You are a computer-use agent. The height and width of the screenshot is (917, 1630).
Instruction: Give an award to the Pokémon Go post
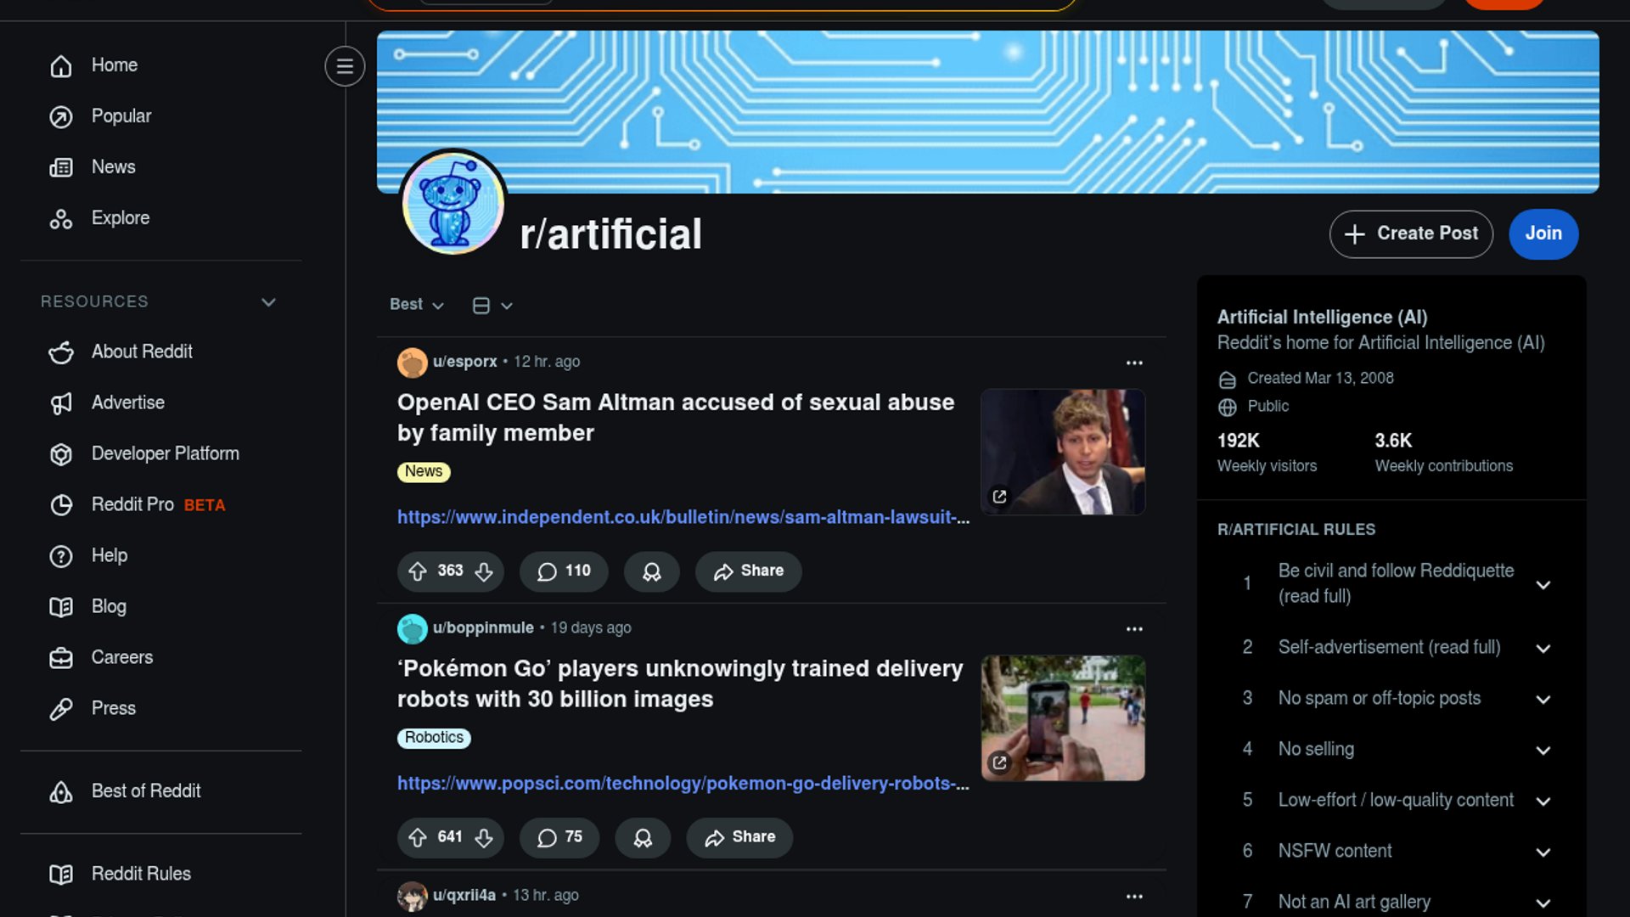(643, 838)
